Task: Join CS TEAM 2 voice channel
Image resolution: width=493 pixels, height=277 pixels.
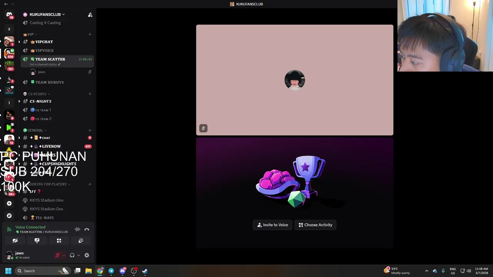Action: coord(57,119)
